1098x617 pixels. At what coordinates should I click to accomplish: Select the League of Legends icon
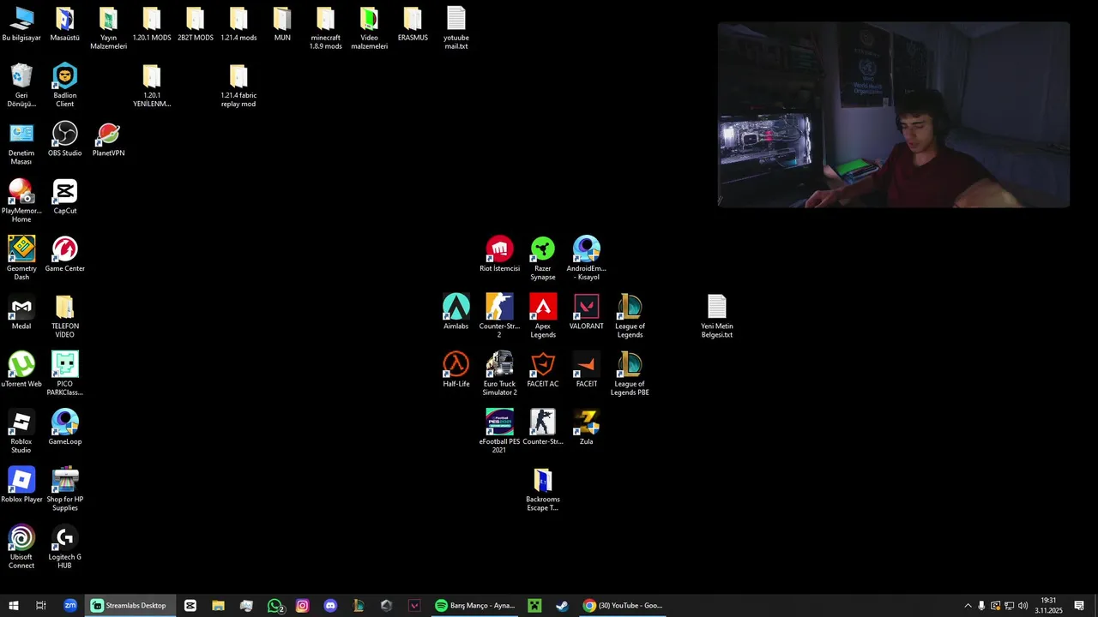pyautogui.click(x=630, y=316)
